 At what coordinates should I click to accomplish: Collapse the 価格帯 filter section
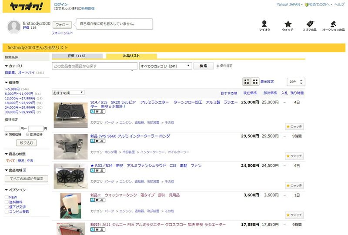(12, 83)
